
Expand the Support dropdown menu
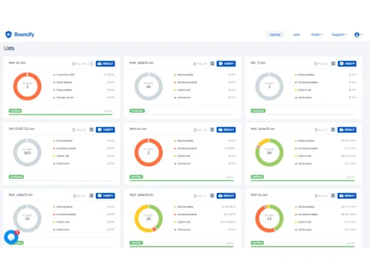pyautogui.click(x=339, y=35)
